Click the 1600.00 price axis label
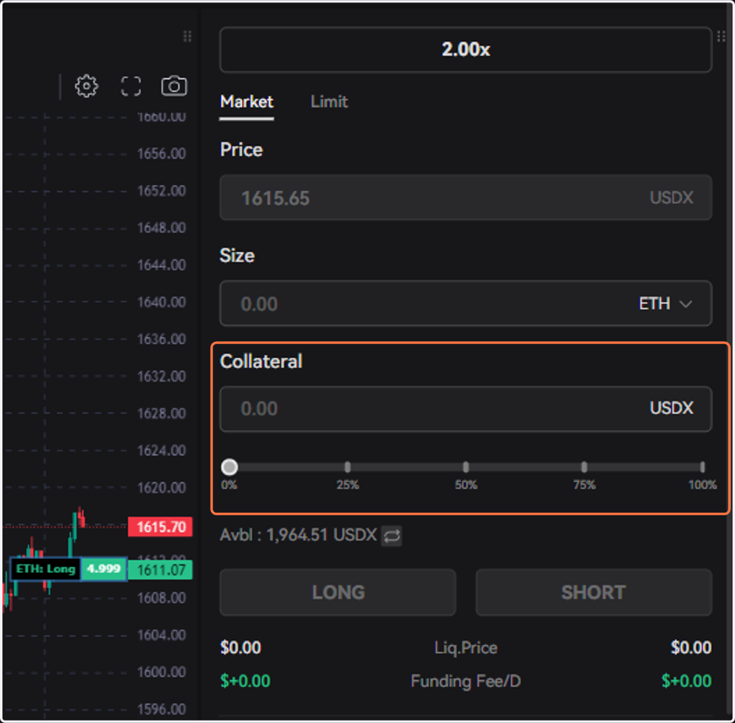Image resolution: width=735 pixels, height=723 pixels. [162, 672]
